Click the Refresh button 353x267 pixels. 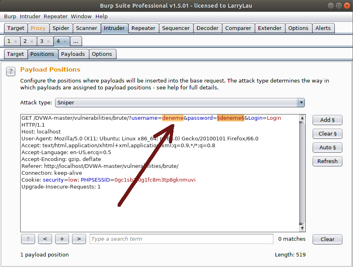coord(328,161)
